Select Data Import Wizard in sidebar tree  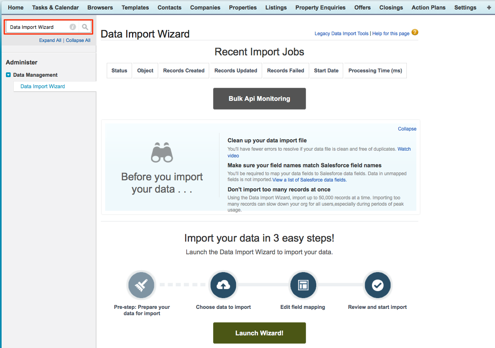[43, 86]
